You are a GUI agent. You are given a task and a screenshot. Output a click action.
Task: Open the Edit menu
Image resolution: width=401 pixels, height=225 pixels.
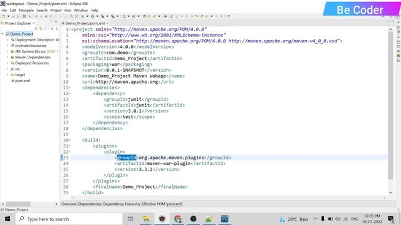[x=13, y=10]
